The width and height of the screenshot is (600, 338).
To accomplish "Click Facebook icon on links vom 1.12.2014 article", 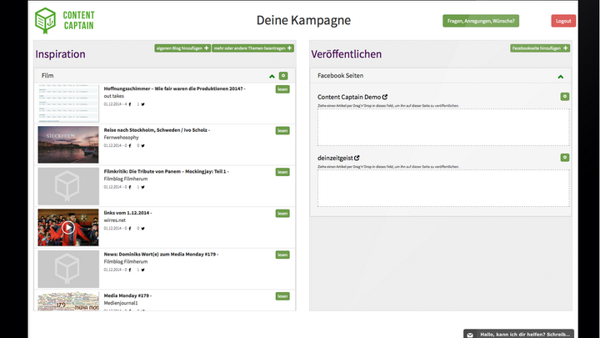I will pyautogui.click(x=130, y=229).
